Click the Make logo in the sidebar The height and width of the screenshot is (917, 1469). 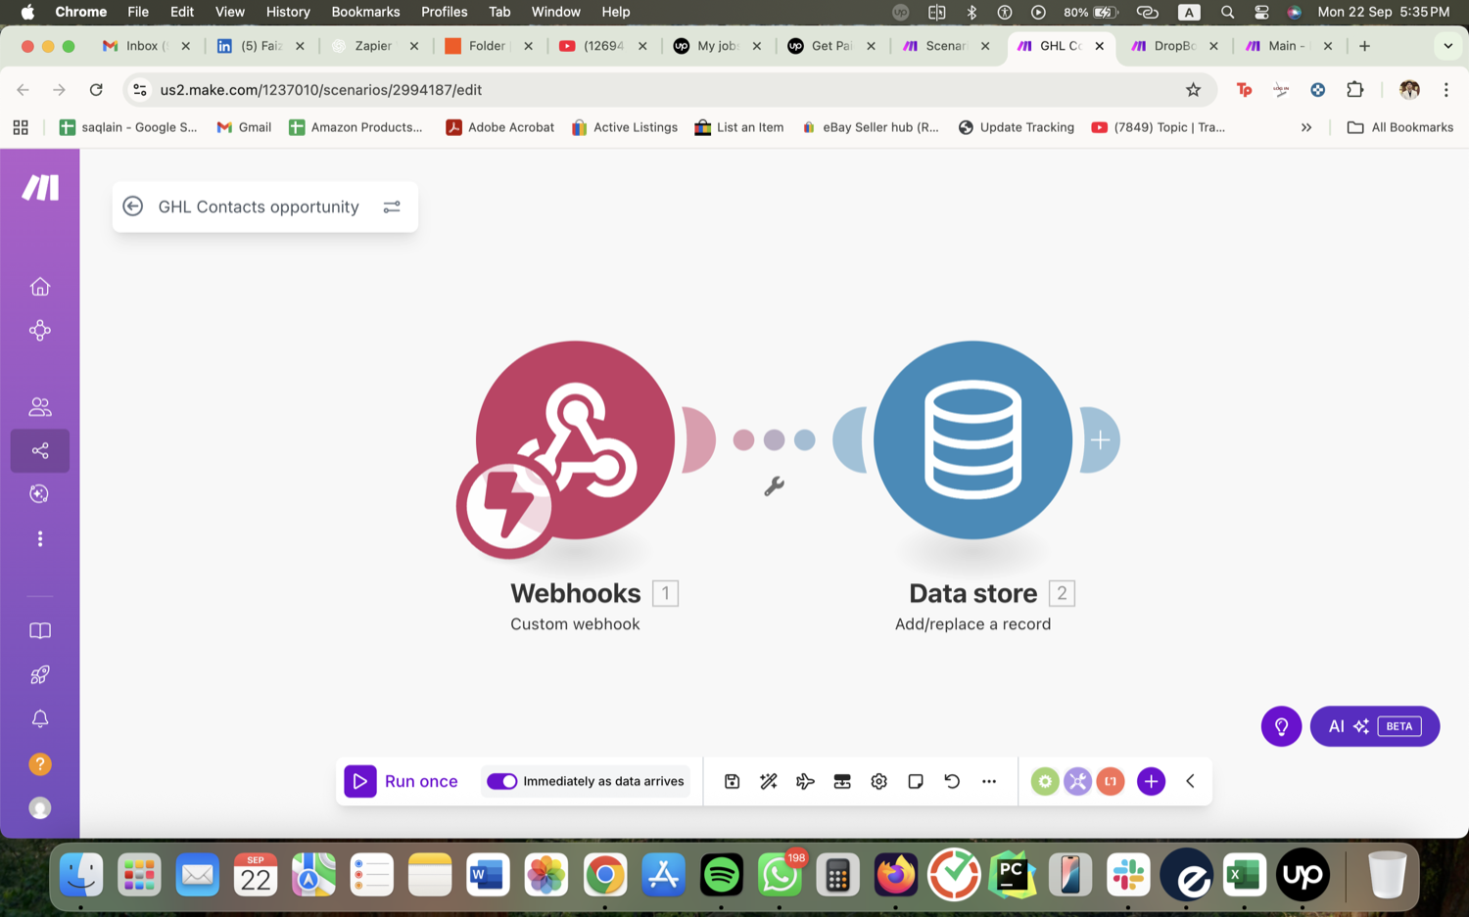click(40, 187)
